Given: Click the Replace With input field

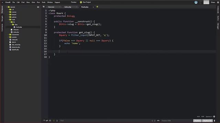Looking at the screenshot, I should point(177,121).
